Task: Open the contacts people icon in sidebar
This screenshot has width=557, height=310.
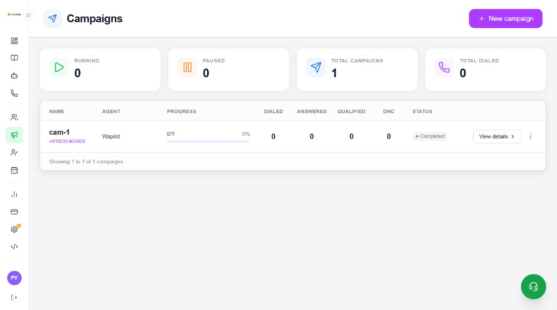Action: point(14,117)
